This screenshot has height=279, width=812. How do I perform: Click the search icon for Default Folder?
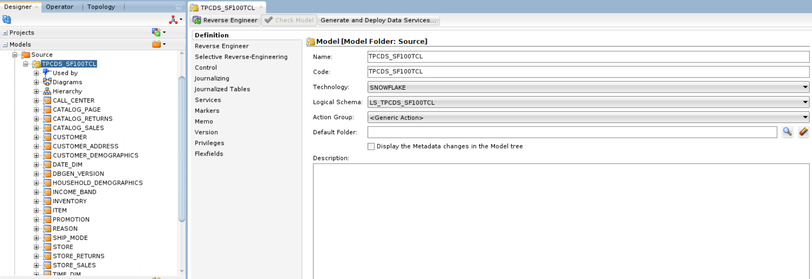787,132
